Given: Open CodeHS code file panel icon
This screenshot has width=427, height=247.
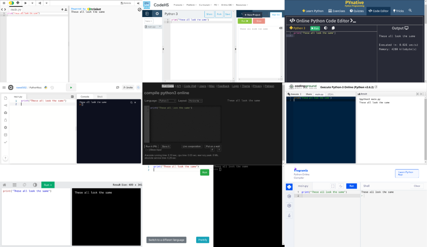Looking at the screenshot, I should coord(147,13).
